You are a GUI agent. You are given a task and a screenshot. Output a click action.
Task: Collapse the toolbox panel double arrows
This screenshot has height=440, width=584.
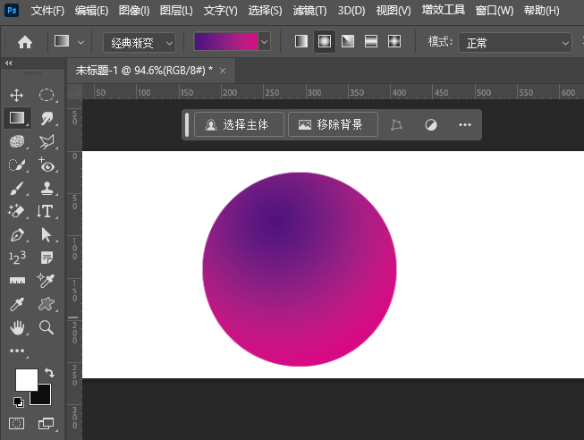9,63
